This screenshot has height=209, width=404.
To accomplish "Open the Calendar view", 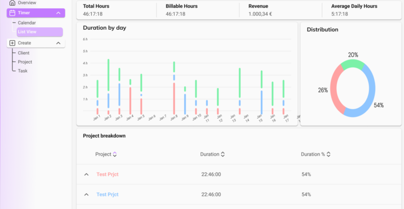I will (x=27, y=23).
